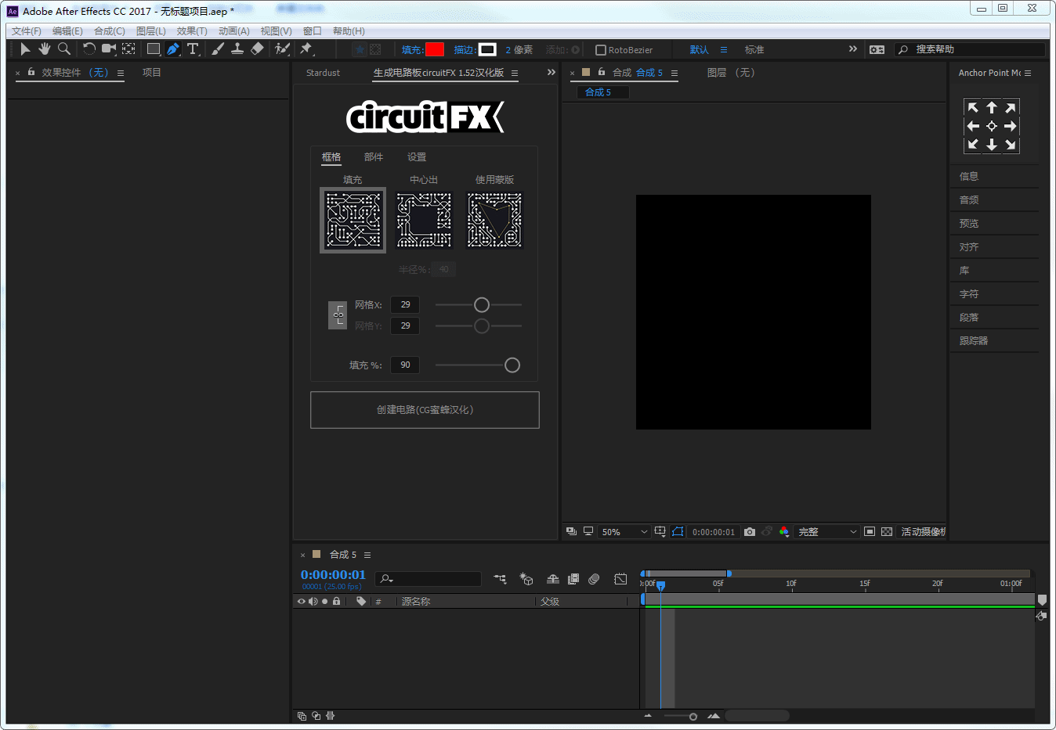
Task: Select the Unified Camera tool
Action: coord(108,49)
